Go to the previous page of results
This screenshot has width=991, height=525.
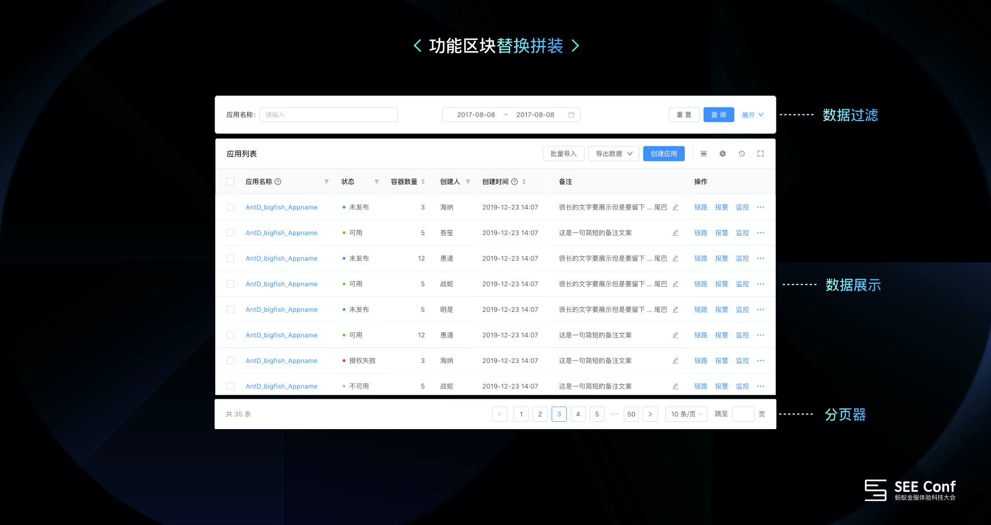click(500, 415)
